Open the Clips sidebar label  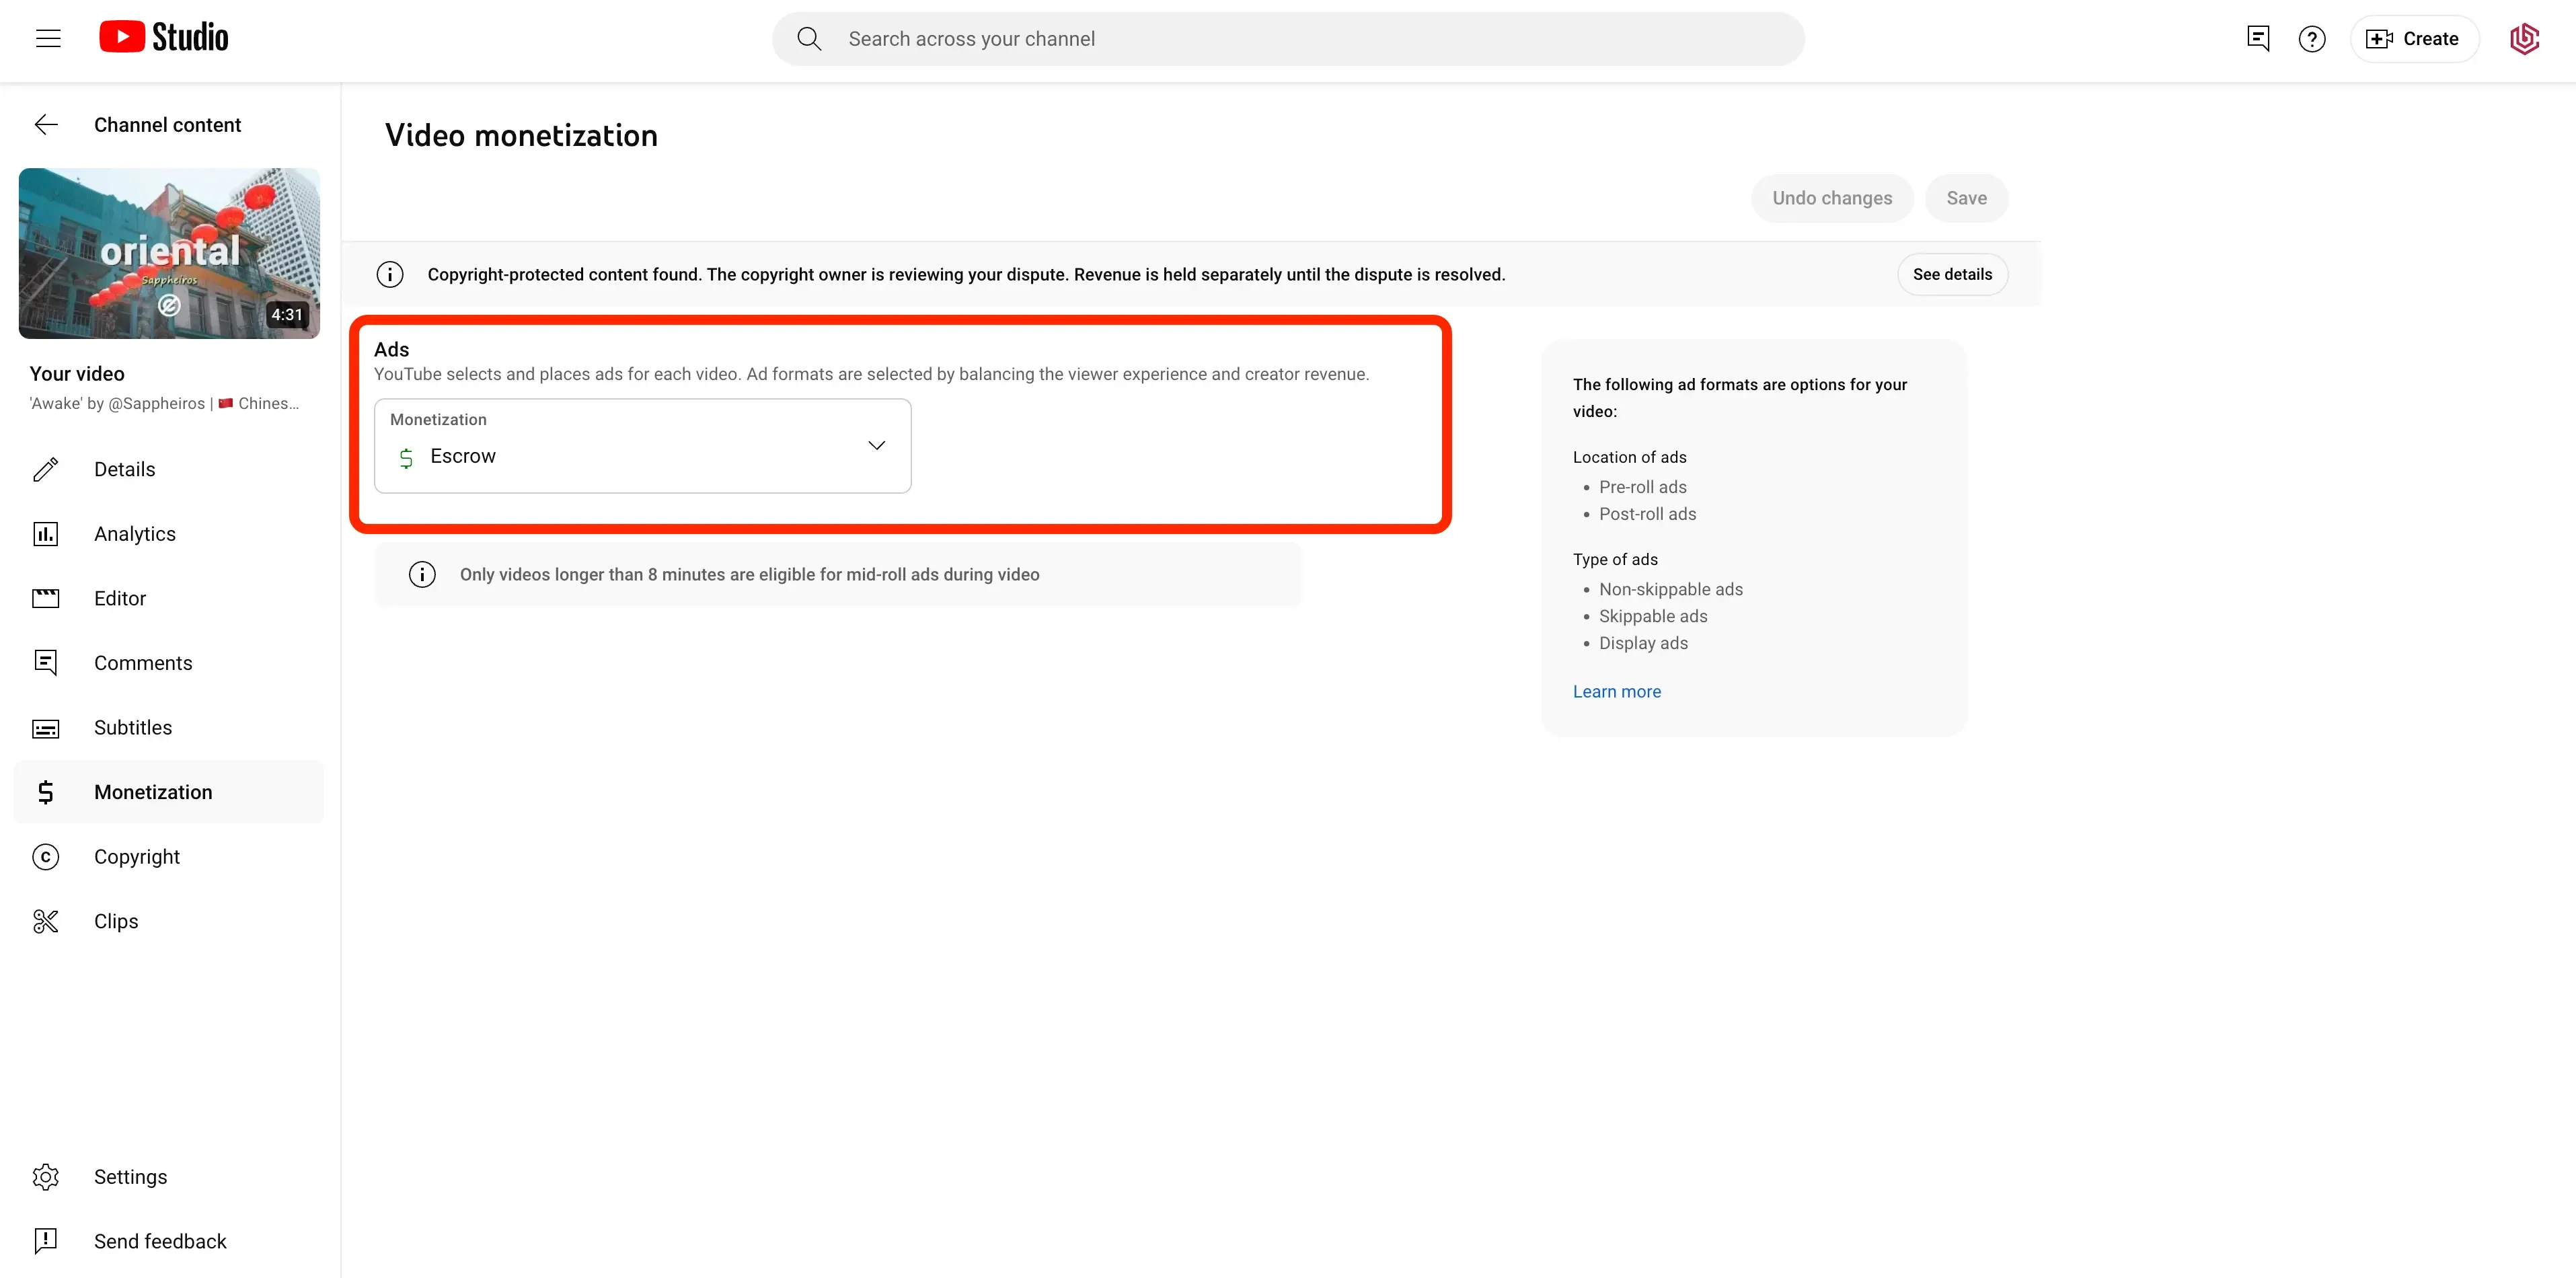coord(116,921)
